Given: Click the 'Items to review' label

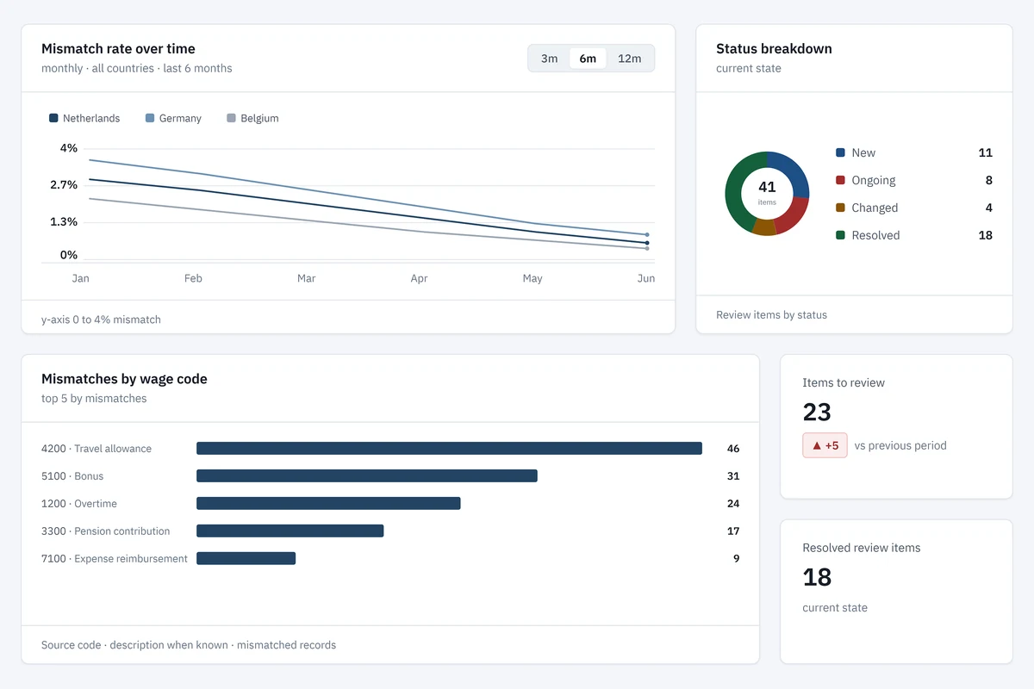Looking at the screenshot, I should (844, 382).
